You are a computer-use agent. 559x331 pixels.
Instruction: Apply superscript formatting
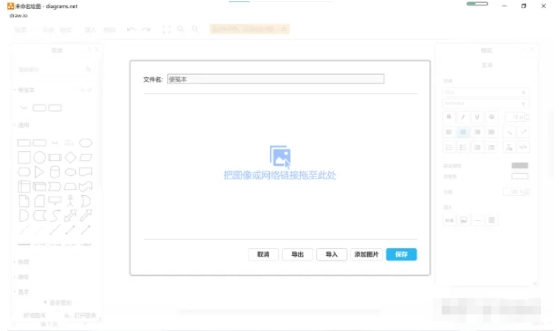click(x=523, y=132)
